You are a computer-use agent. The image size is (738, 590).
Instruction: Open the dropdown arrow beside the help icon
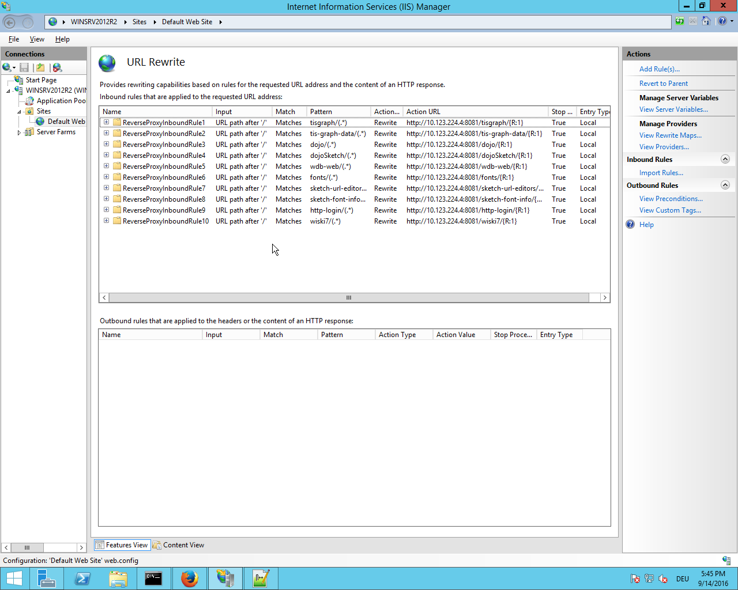[x=732, y=21]
